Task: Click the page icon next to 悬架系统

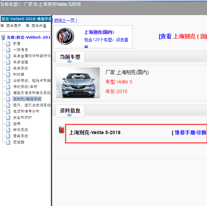Action: tap(8, 136)
